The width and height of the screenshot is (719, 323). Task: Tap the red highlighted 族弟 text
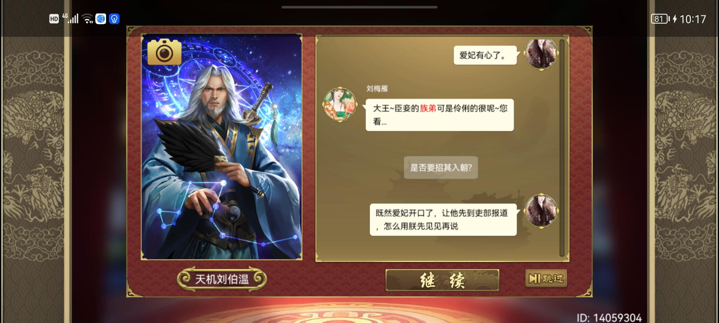coord(428,108)
